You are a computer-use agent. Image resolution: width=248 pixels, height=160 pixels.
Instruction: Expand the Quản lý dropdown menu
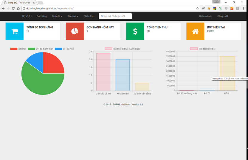pyautogui.click(x=57, y=16)
